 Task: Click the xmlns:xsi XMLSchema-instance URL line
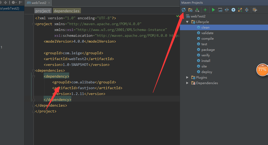point(111,30)
